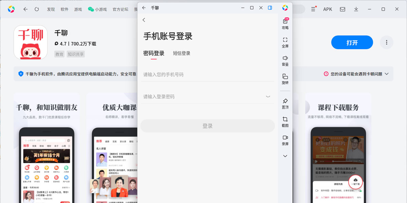Click the app store logo in top-left corner
Viewport: 407px width, 203px height.
click(x=11, y=9)
